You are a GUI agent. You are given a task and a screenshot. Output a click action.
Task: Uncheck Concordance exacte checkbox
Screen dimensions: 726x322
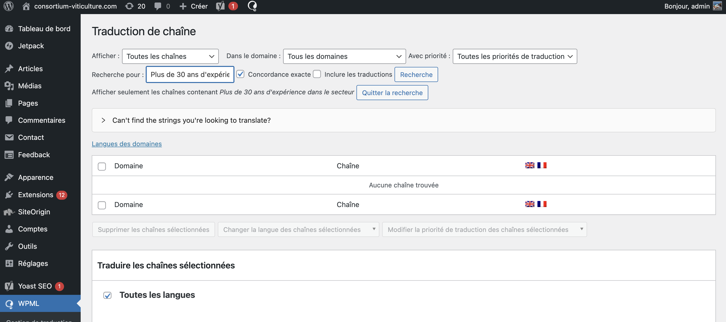coord(240,74)
